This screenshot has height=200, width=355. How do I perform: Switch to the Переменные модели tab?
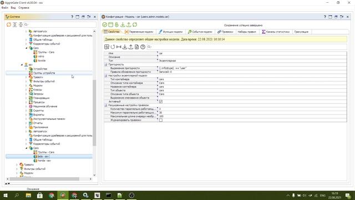click(139, 32)
